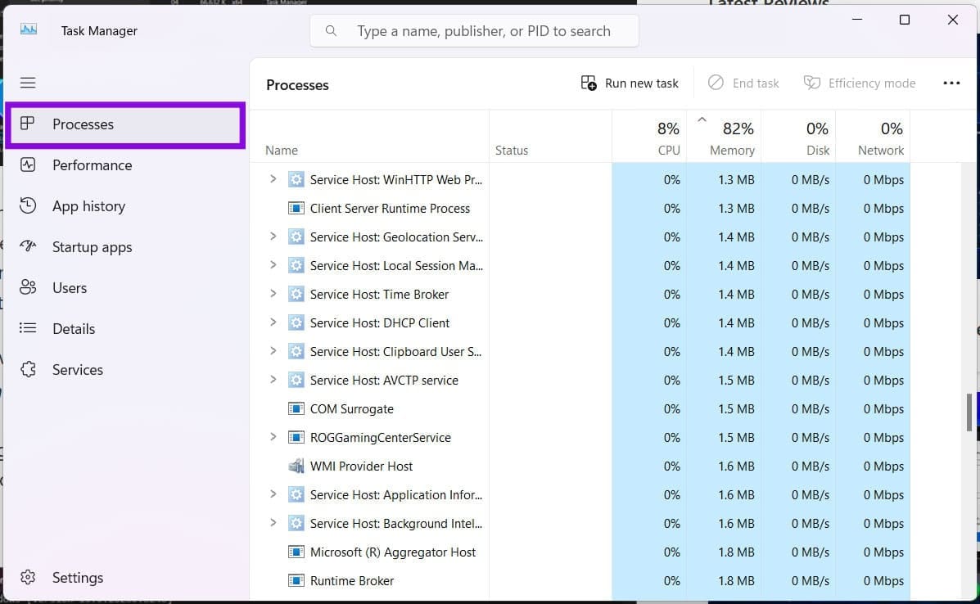Screen dimensions: 980x604
Task: Click Microsoft (R) Aggregator Host icon
Action: [296, 552]
